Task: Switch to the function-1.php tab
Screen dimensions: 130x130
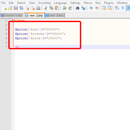Action: pos(12,15)
